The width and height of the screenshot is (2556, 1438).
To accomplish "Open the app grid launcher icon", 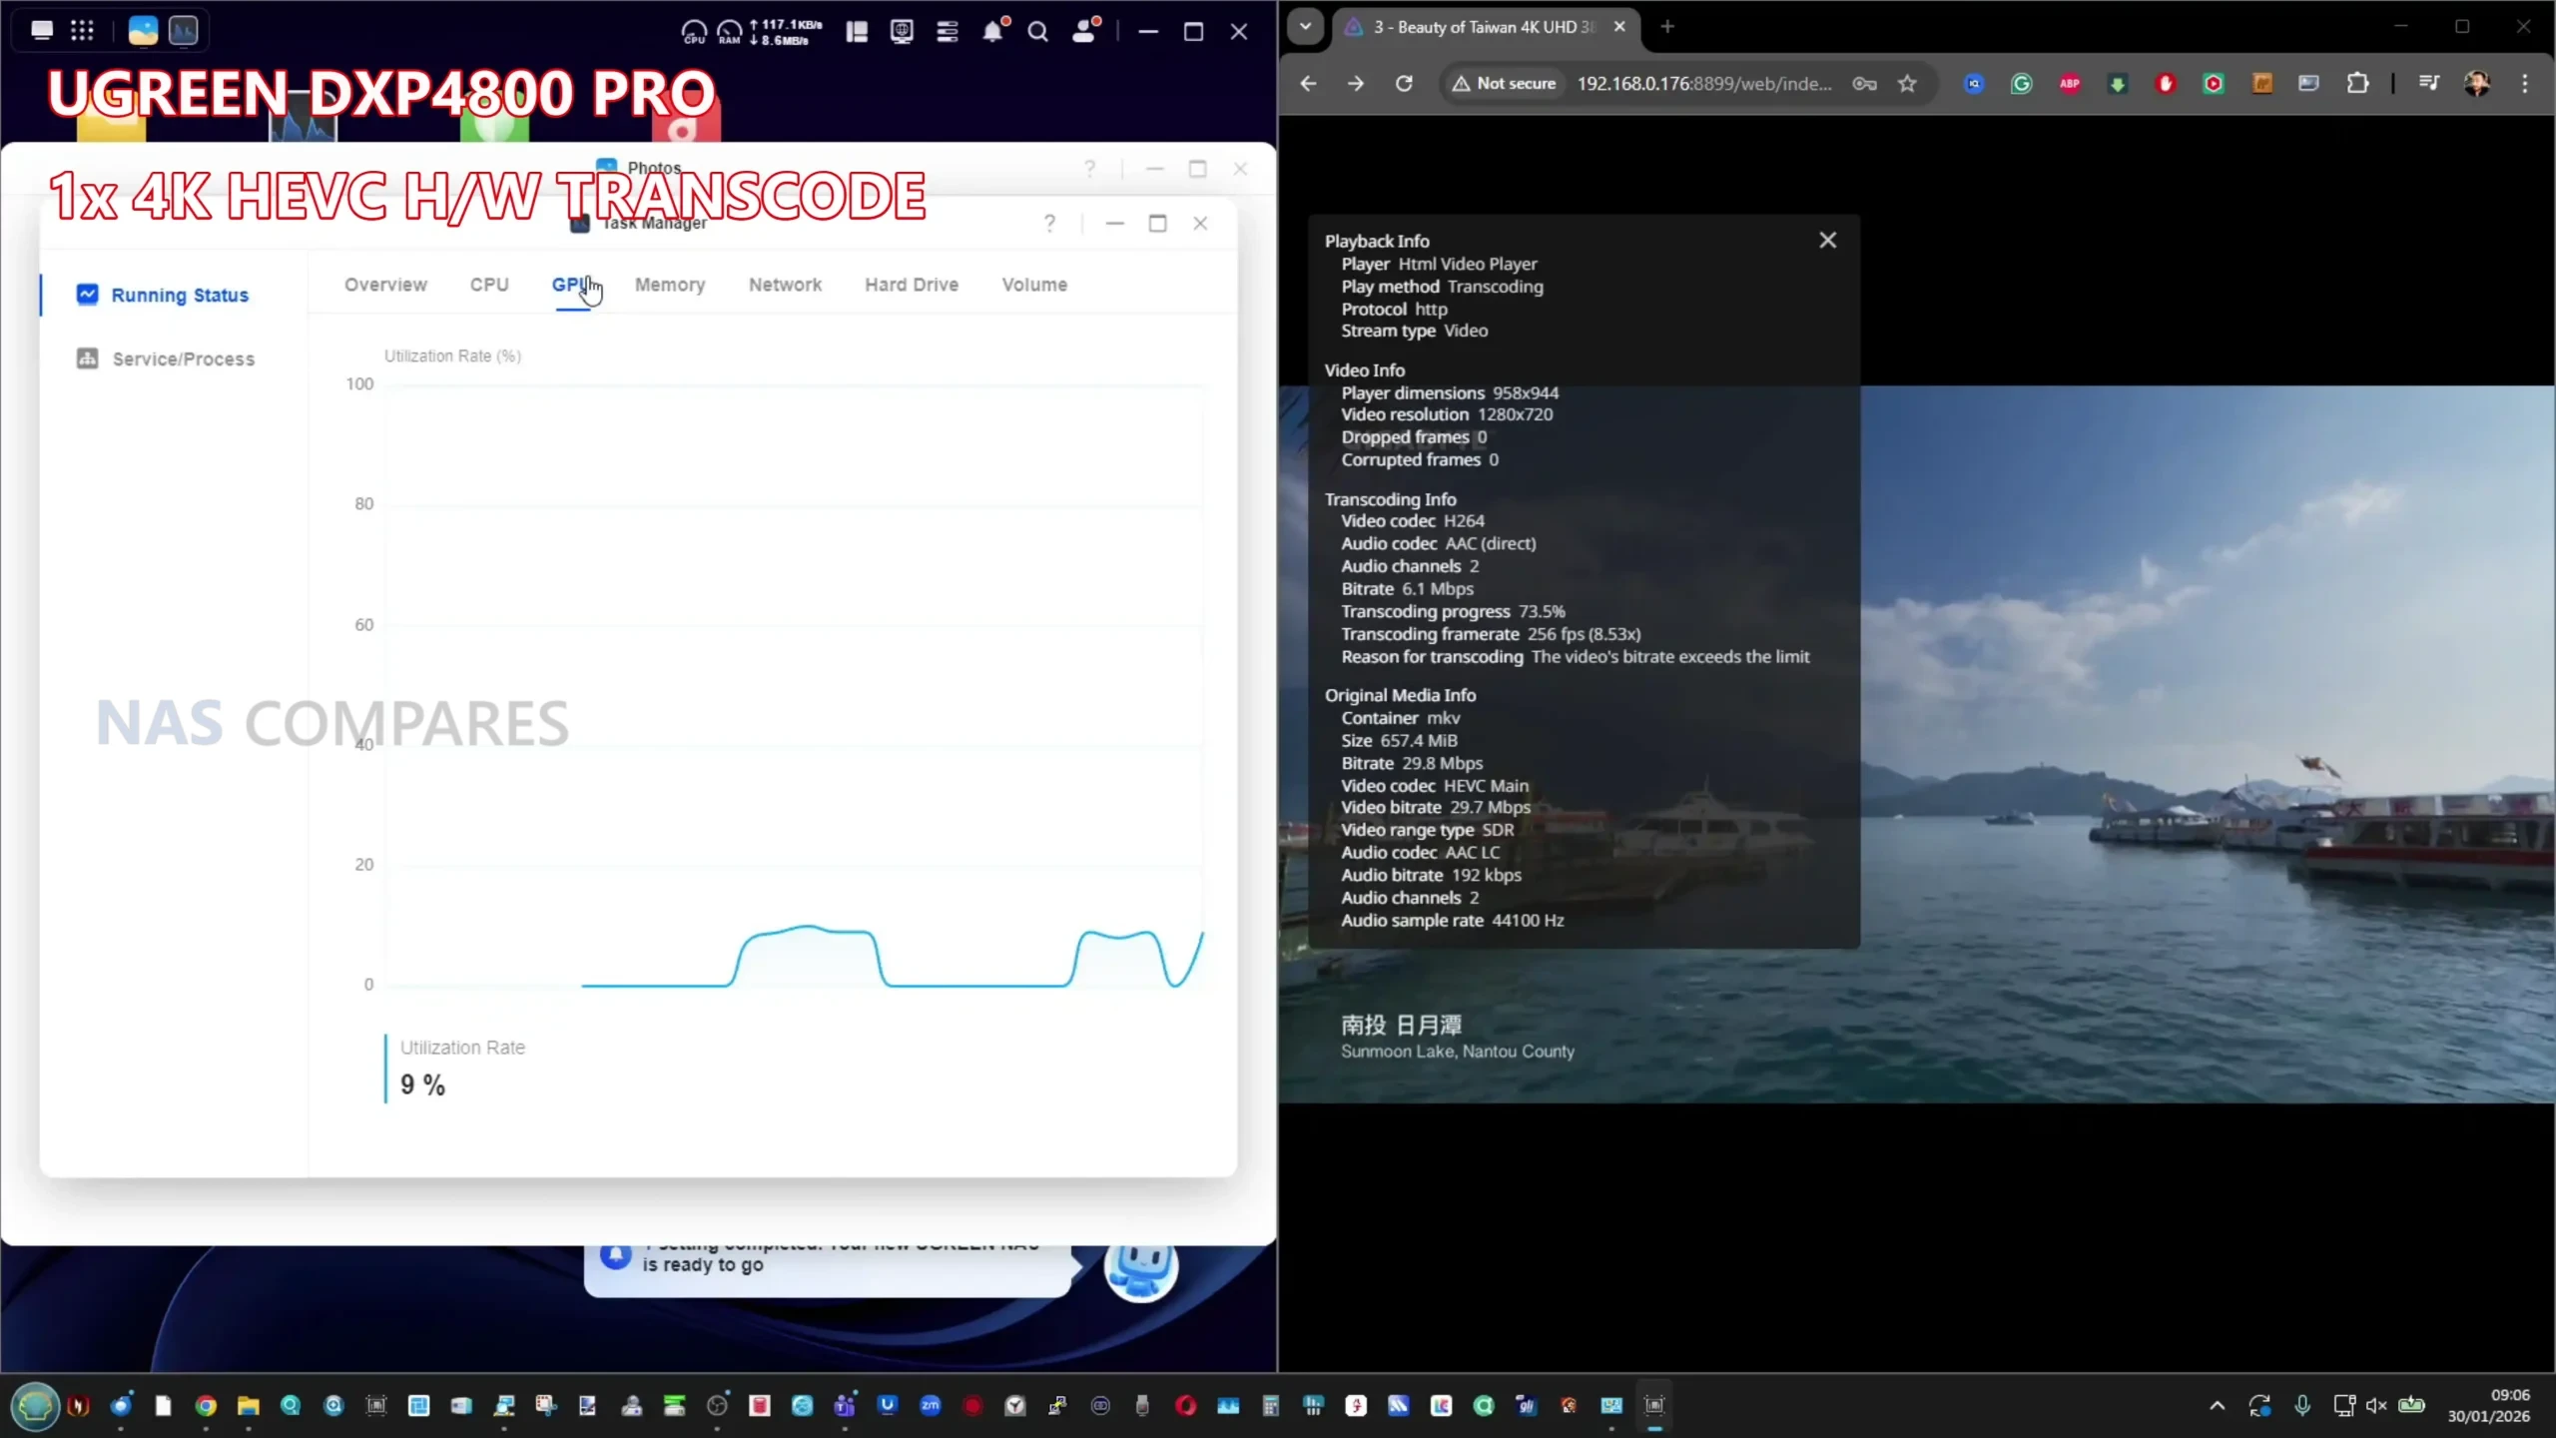I will pos(82,30).
